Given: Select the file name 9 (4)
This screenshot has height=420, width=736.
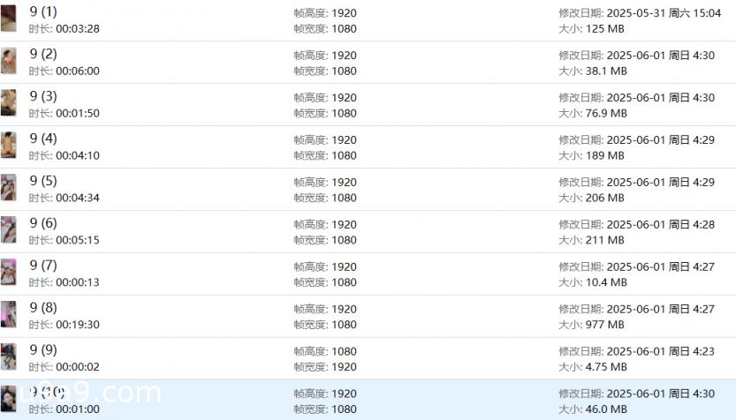Looking at the screenshot, I should (x=43, y=139).
